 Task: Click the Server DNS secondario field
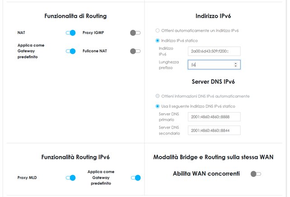pyautogui.click(x=214, y=130)
